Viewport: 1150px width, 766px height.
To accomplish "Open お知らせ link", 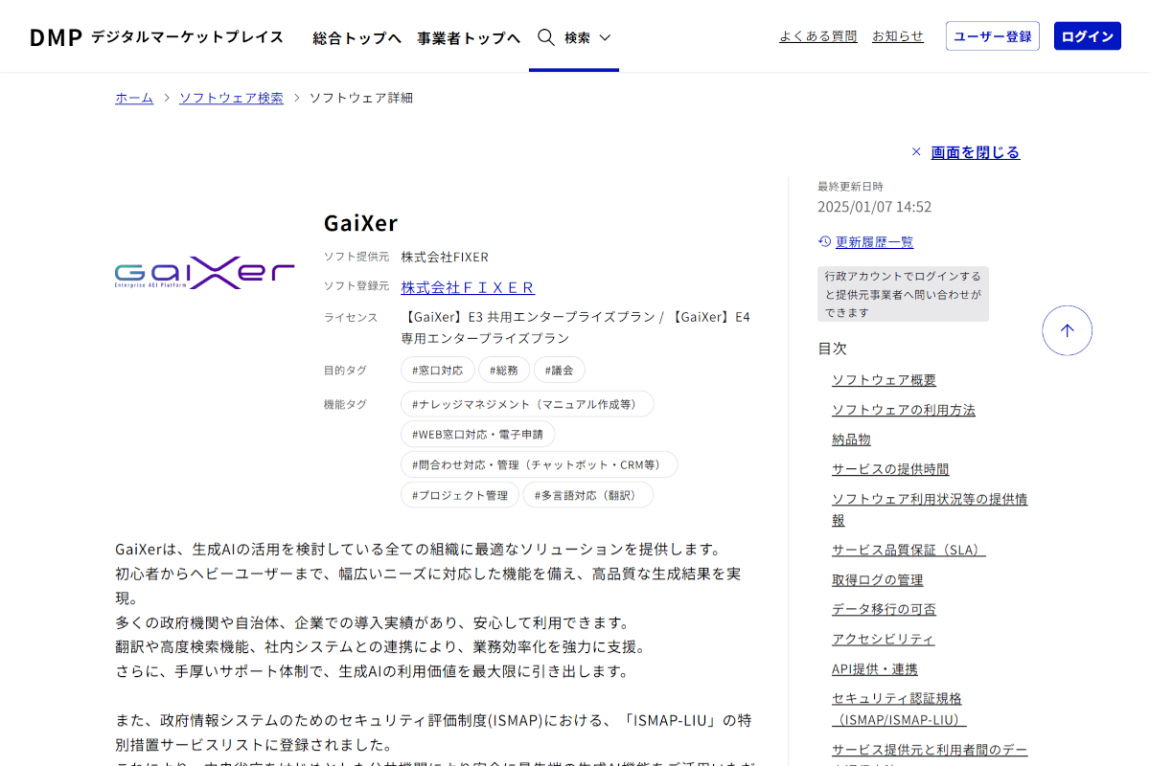I will tap(898, 36).
